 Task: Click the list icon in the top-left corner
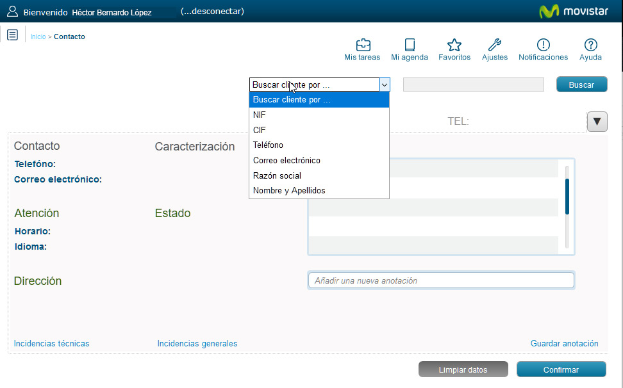pyautogui.click(x=12, y=35)
